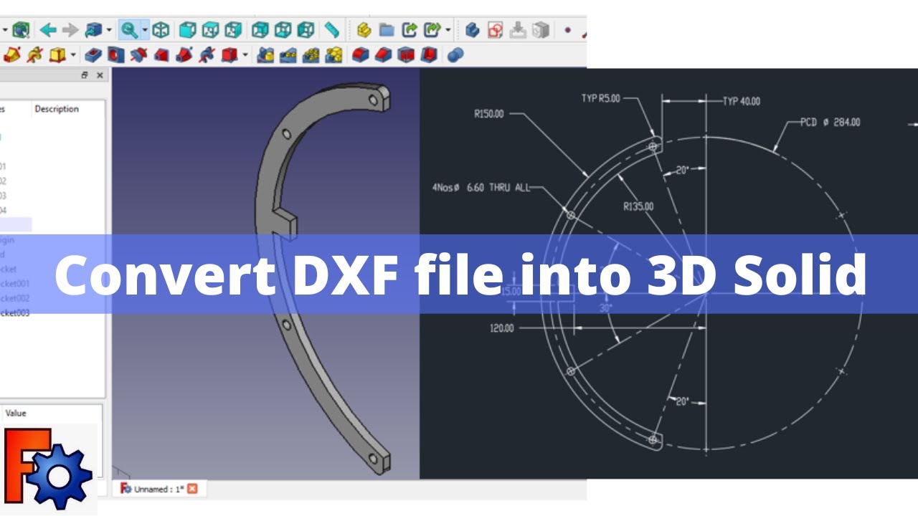Click the Make Link icon
The width and height of the screenshot is (918, 516).
click(410, 30)
